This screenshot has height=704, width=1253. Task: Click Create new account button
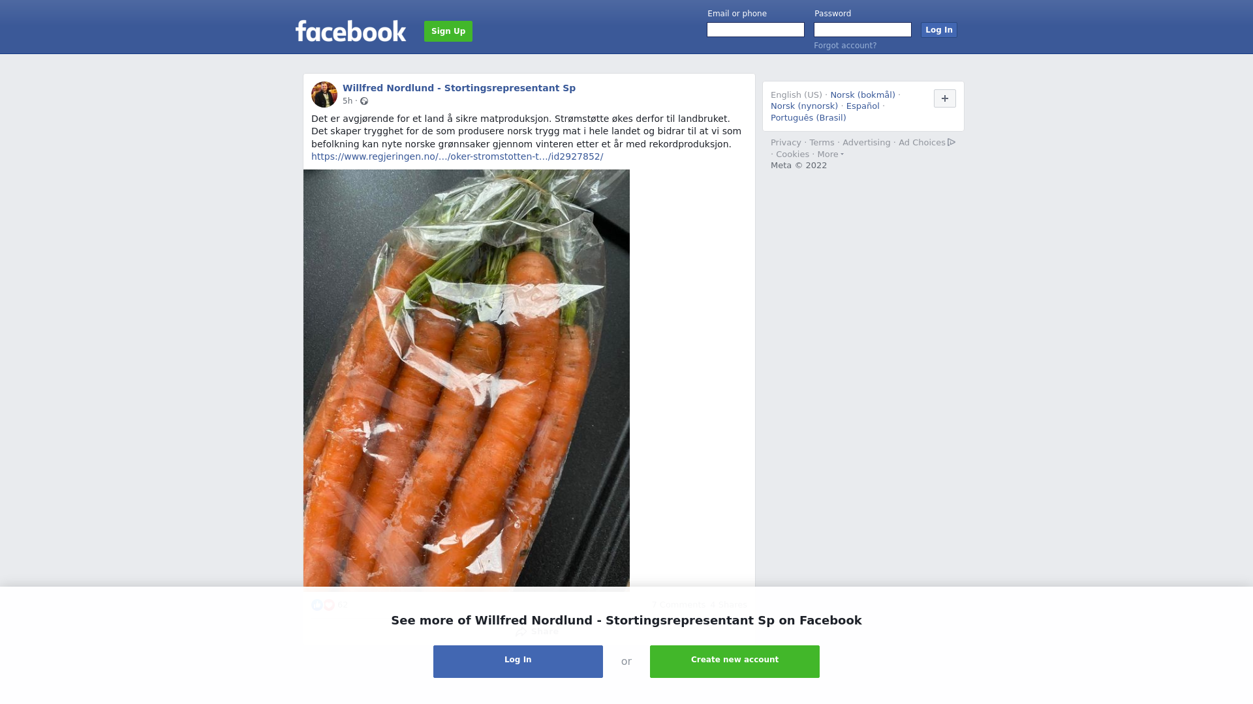pos(735,662)
